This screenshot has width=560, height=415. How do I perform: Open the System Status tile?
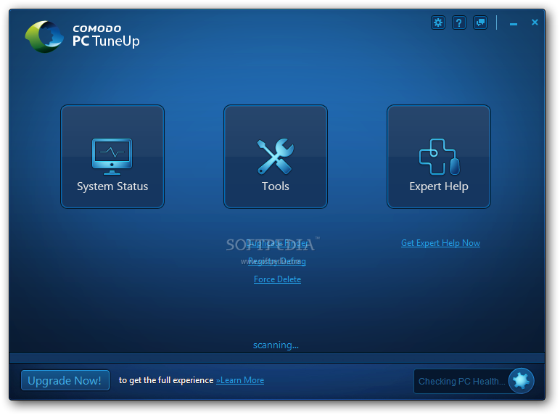pyautogui.click(x=112, y=157)
